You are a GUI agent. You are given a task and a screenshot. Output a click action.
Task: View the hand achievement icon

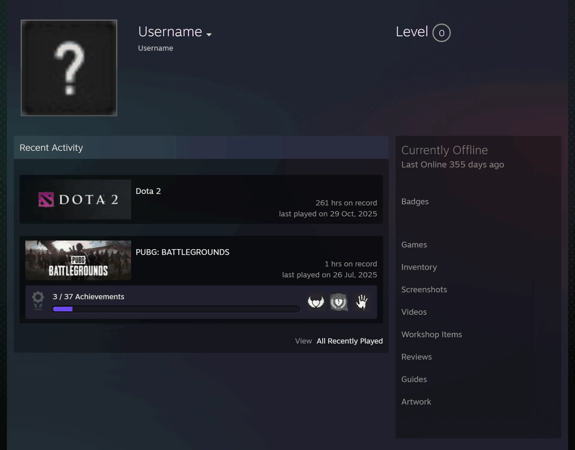pos(361,302)
